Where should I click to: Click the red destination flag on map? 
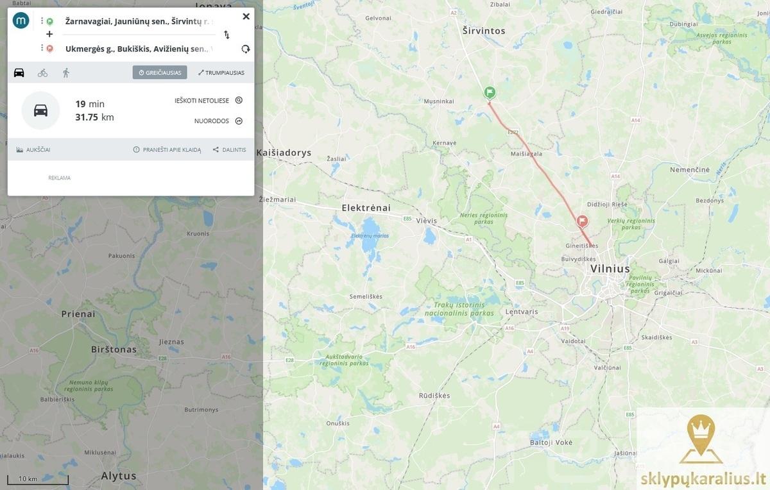(x=583, y=222)
